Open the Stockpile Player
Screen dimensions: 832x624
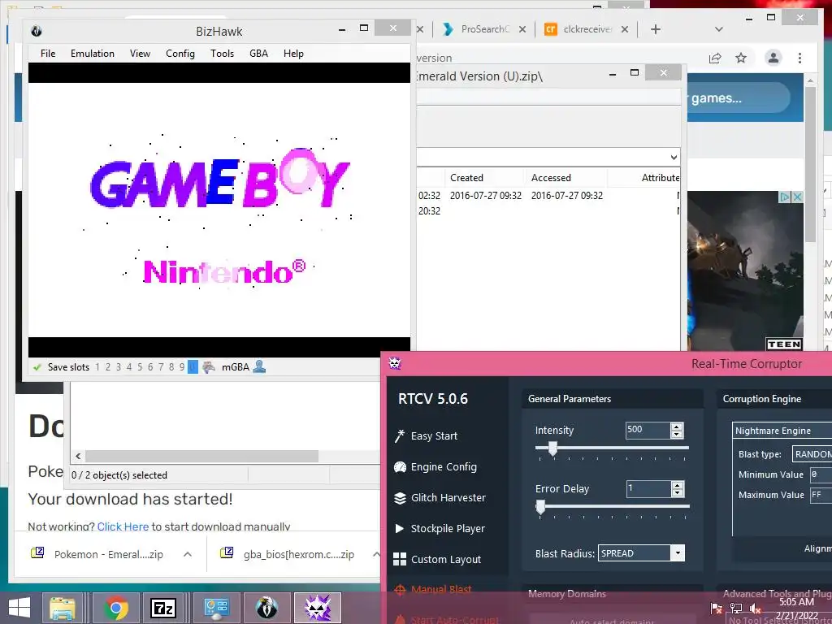(x=440, y=528)
